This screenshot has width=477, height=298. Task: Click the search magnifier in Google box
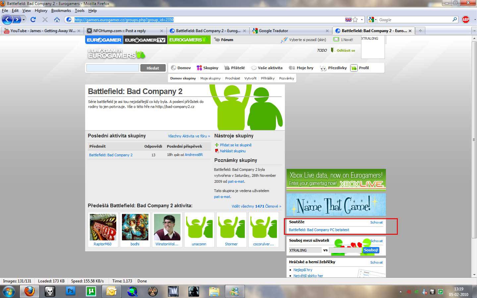(455, 20)
